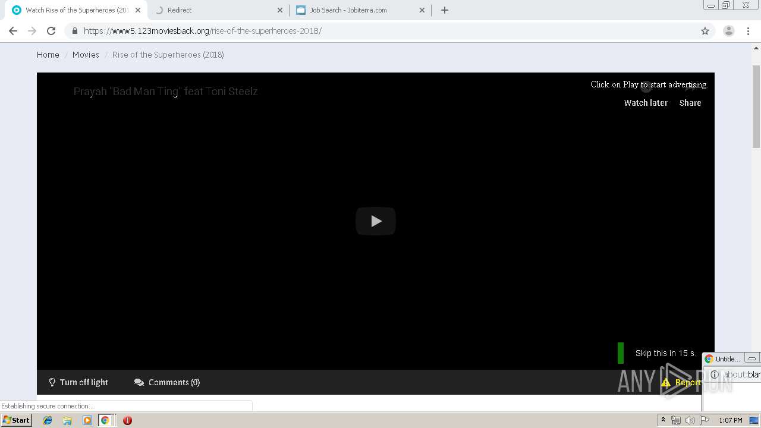Click the browser forward arrow
The height and width of the screenshot is (428, 761).
pyautogui.click(x=32, y=31)
